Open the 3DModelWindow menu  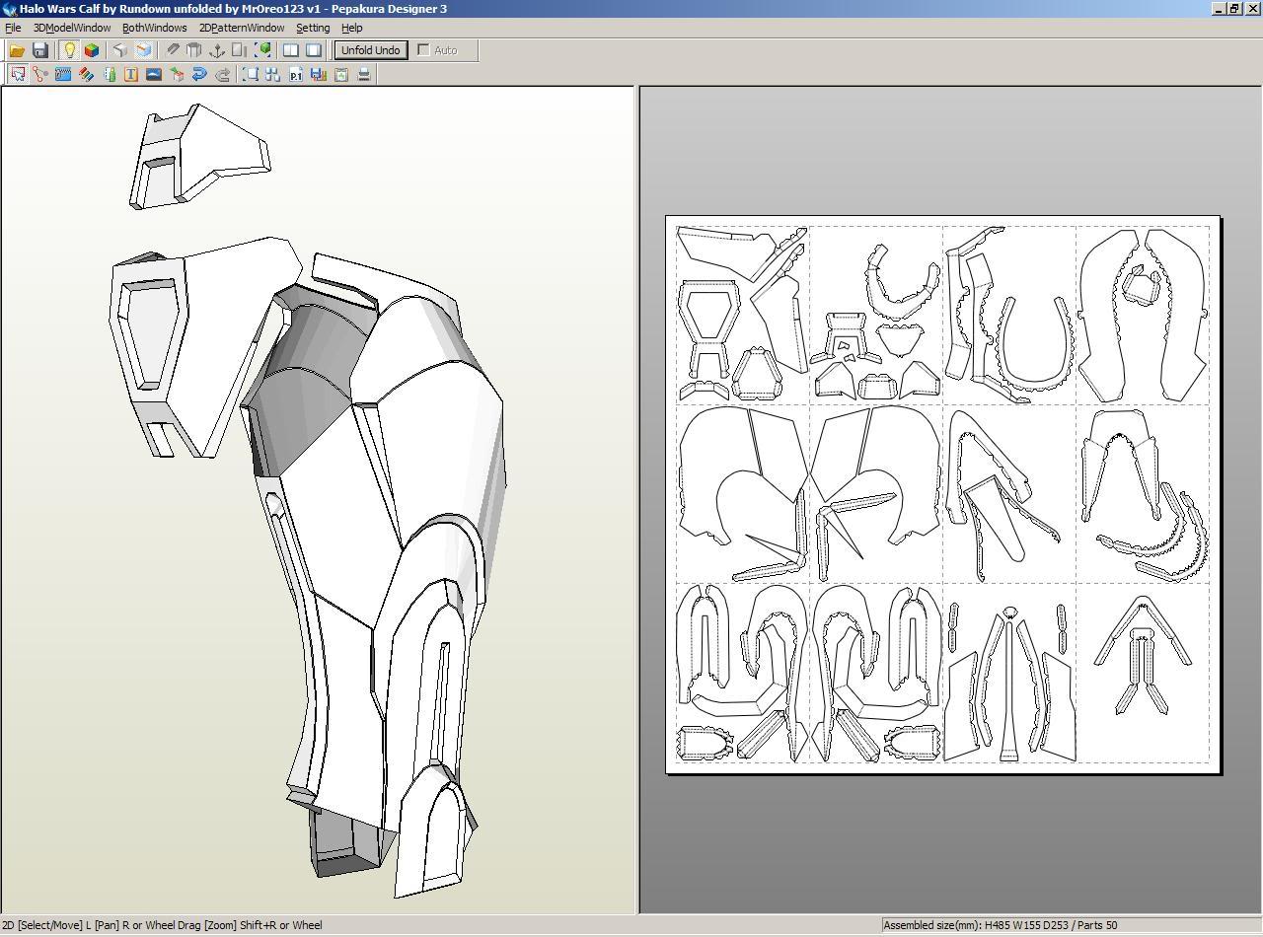[x=72, y=28]
